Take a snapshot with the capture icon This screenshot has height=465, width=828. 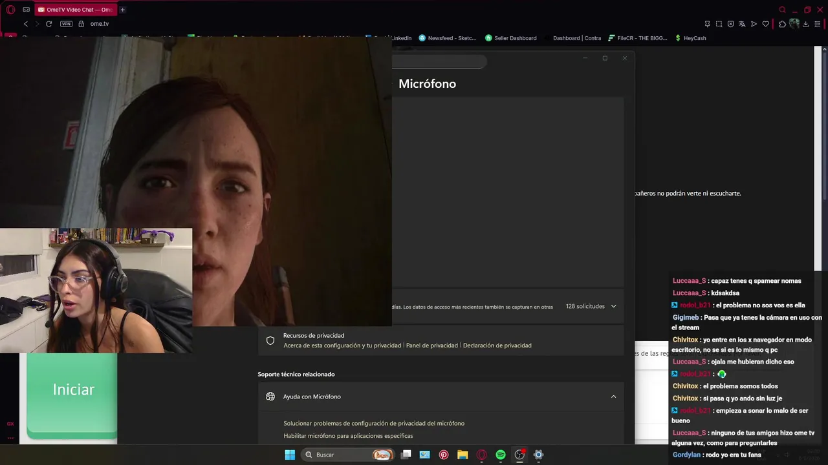tap(719, 24)
